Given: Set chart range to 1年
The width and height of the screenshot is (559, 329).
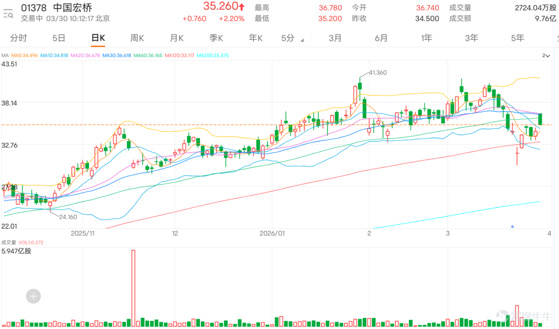Looking at the screenshot, I should click(x=427, y=38).
